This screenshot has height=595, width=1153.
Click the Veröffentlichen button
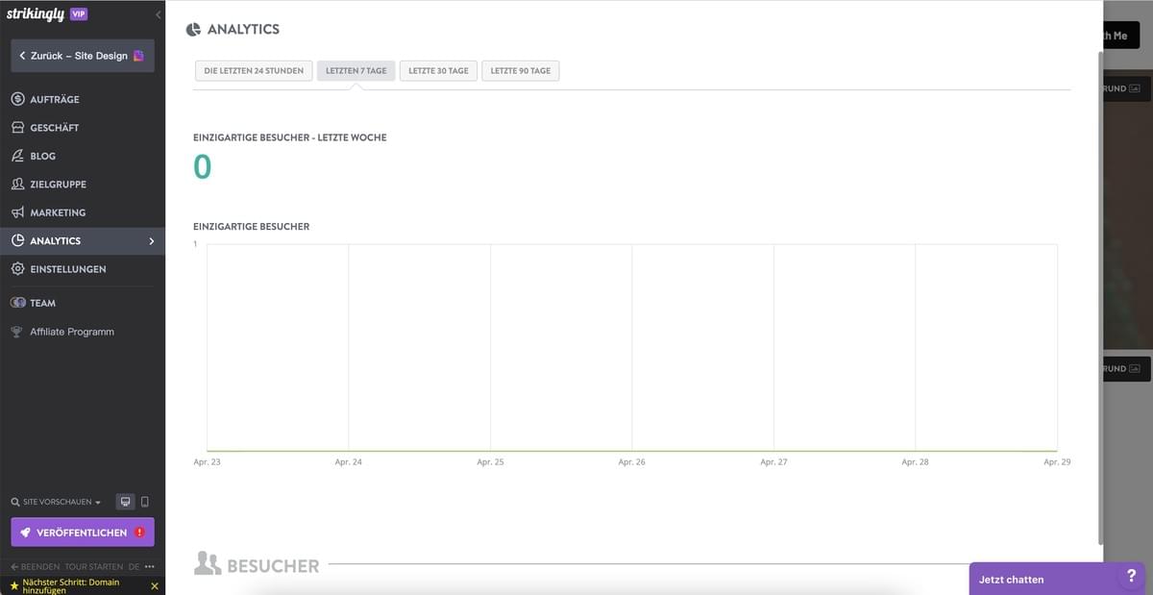pyautogui.click(x=82, y=532)
